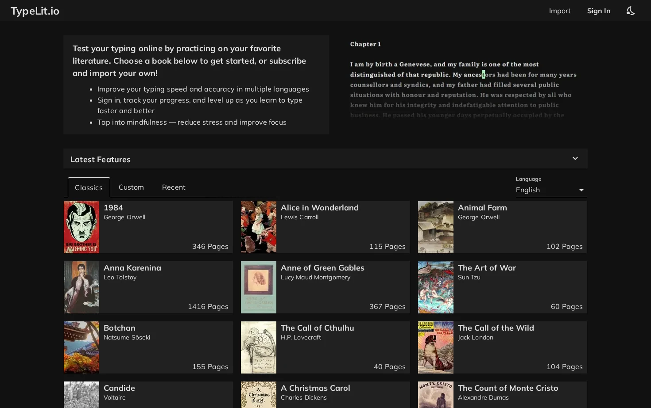Click the Candide book title
Screen dimensions: 651x408
click(120, 388)
